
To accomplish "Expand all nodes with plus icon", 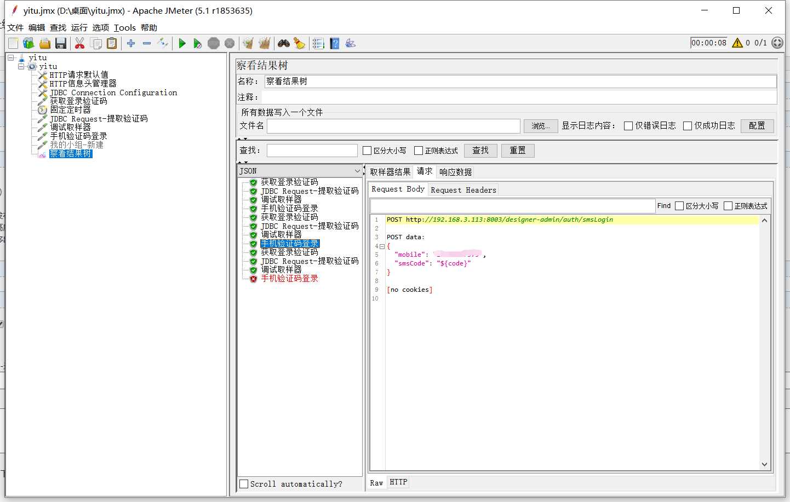I will coord(131,43).
